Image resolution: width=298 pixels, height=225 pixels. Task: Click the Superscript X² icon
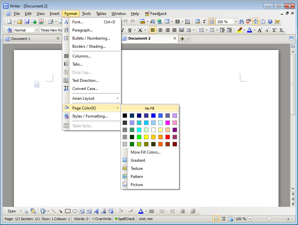click(x=274, y=30)
